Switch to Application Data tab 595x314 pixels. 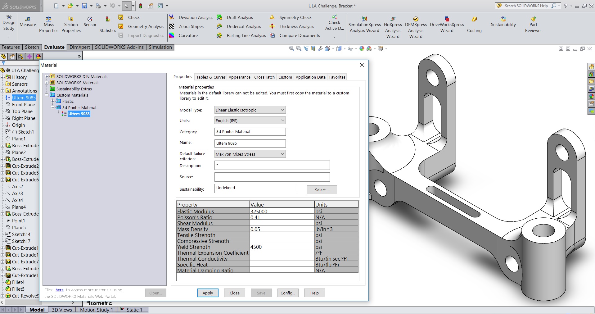tap(310, 77)
